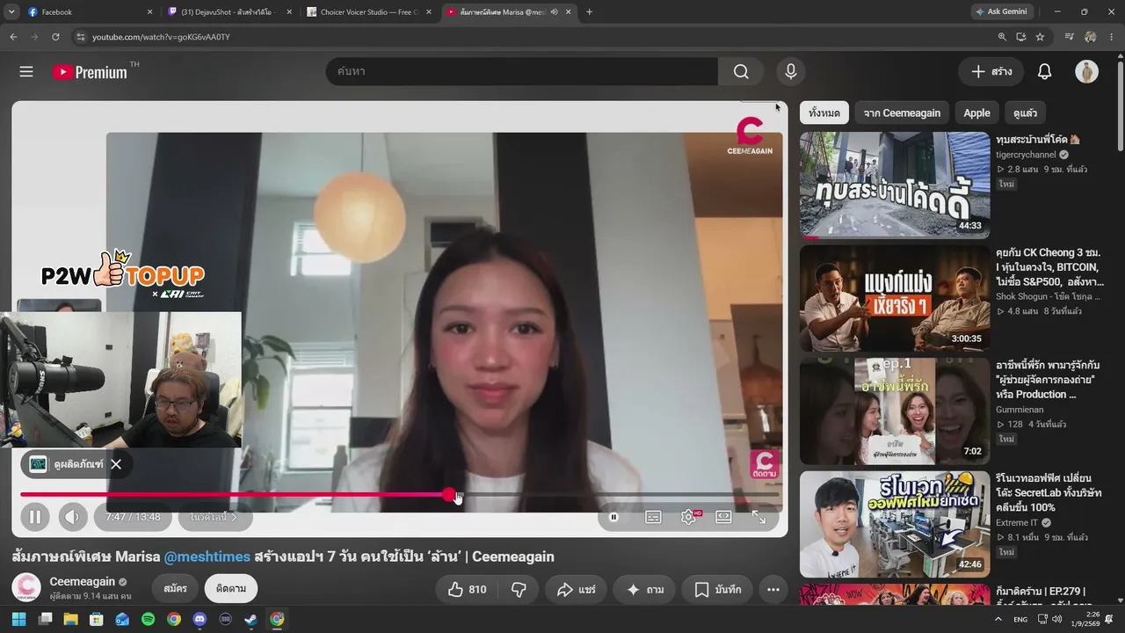Open site information icon in address bar

click(81, 37)
